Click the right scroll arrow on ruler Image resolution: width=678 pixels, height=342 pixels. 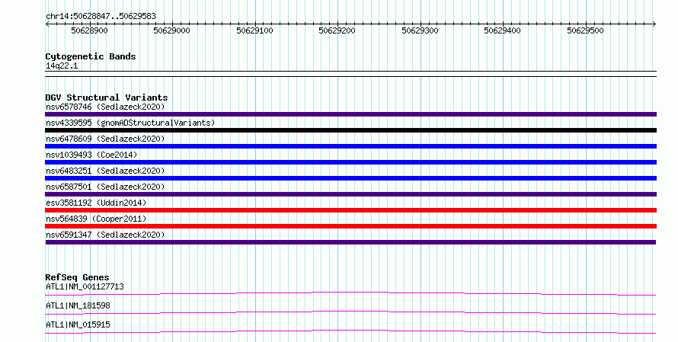[654, 24]
